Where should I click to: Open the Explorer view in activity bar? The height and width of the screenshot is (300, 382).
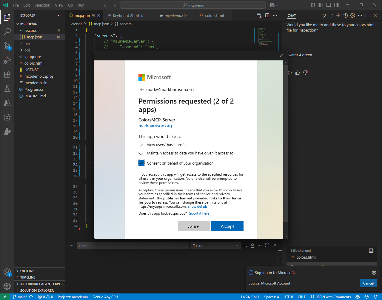pyautogui.click(x=7, y=17)
